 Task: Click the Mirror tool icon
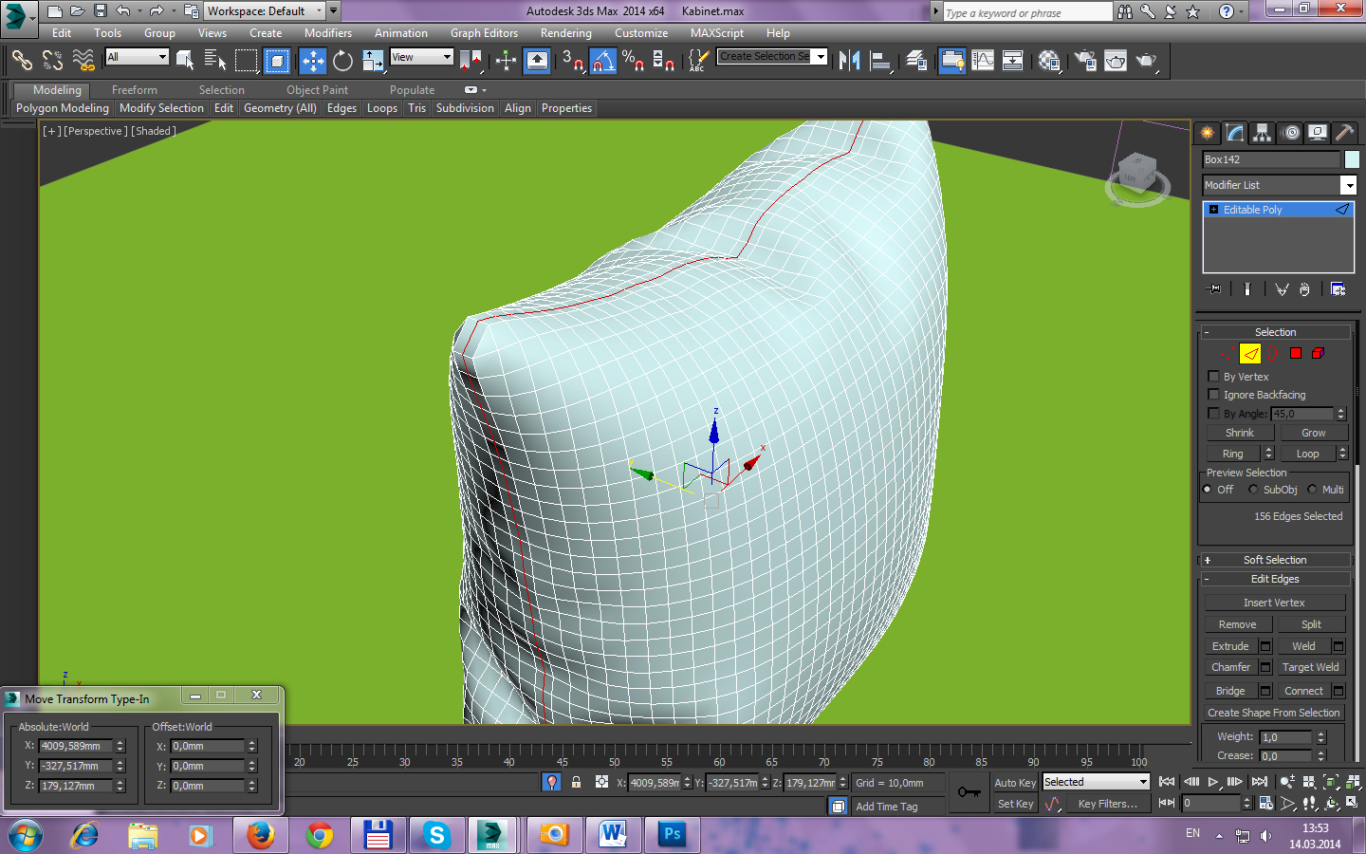850,61
